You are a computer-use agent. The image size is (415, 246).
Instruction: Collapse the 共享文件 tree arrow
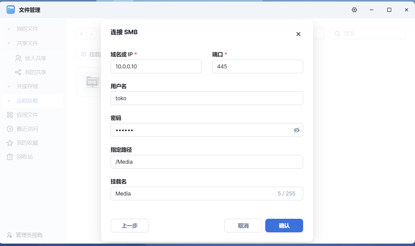(x=9, y=43)
